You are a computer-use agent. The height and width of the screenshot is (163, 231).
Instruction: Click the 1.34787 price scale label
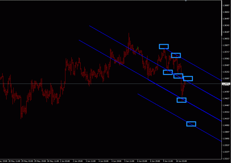click(x=226, y=92)
